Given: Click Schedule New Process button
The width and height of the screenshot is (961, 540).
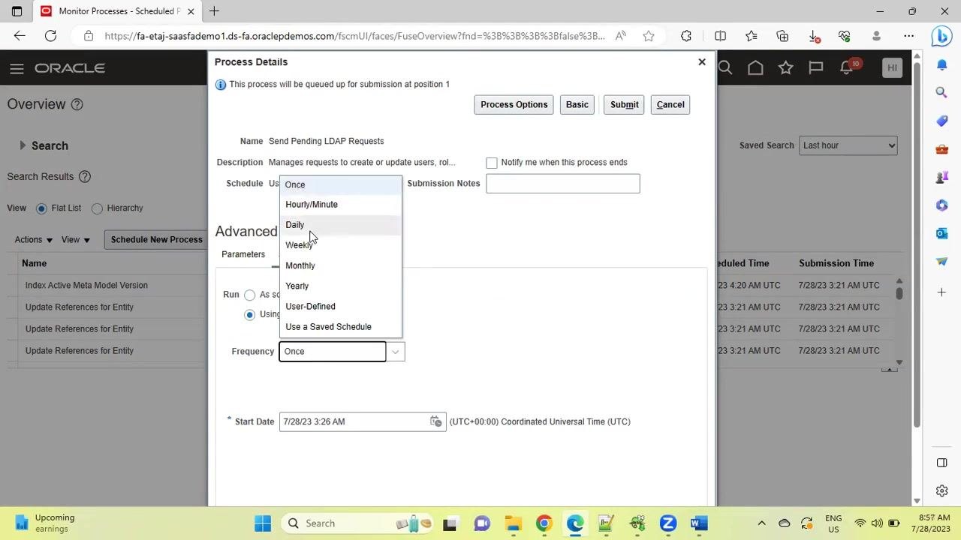Looking at the screenshot, I should coord(156,240).
